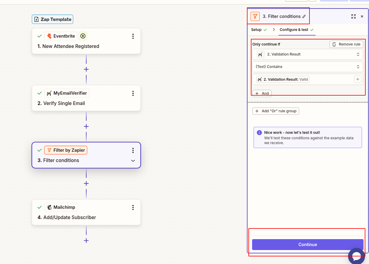Click the plus icon between steps 1 and 2
The height and width of the screenshot is (264, 369).
86,69
